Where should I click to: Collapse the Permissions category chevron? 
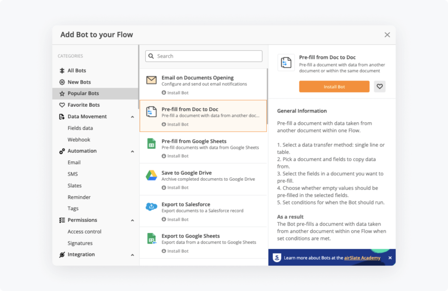click(x=133, y=220)
